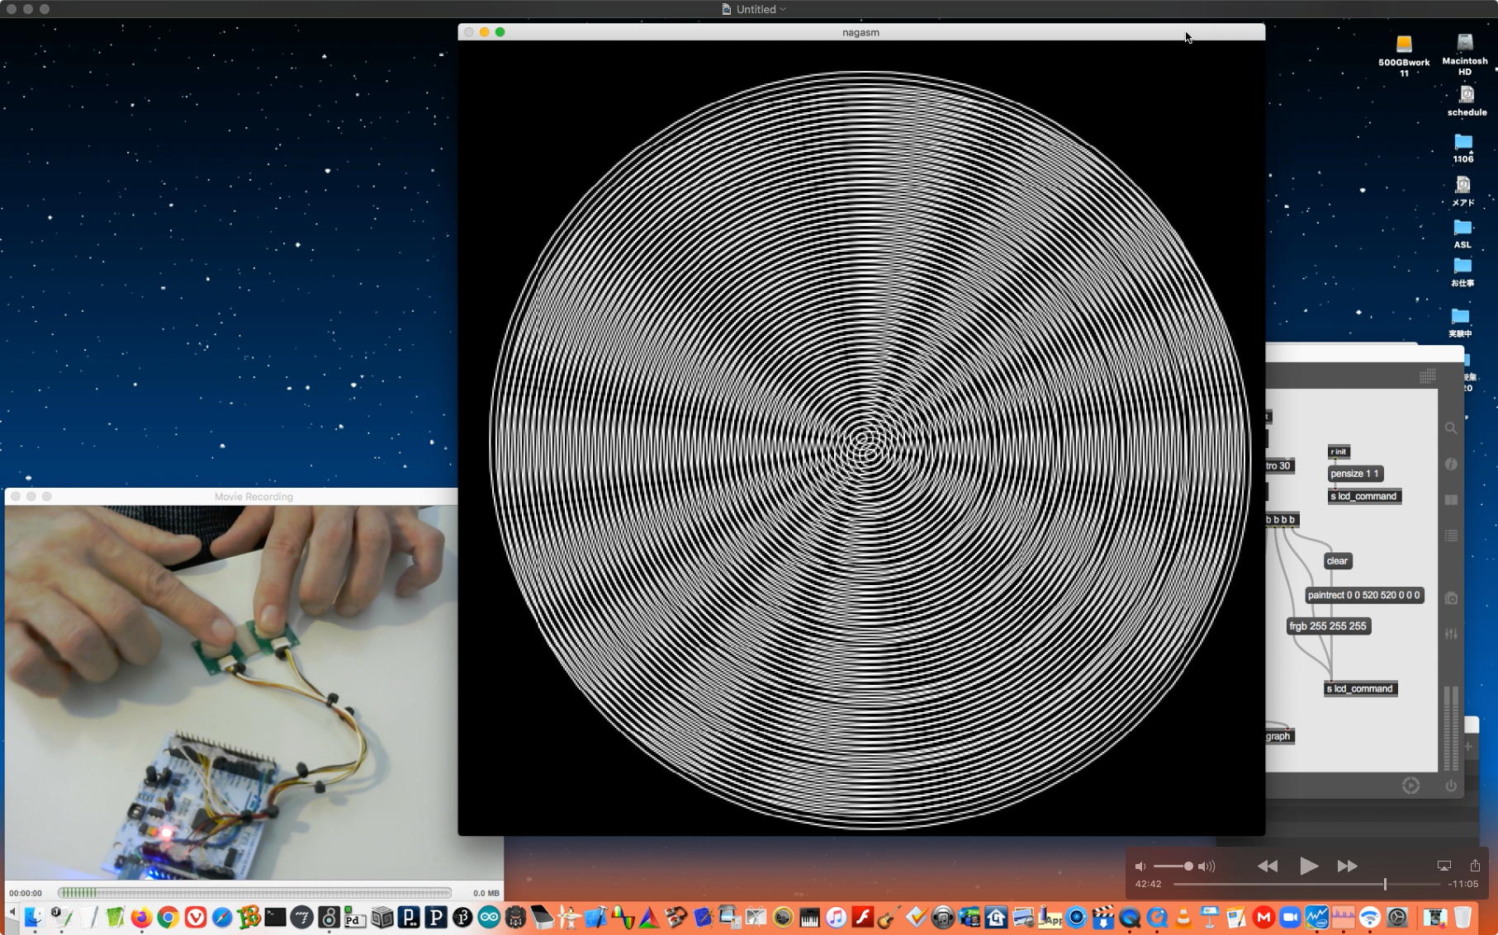The width and height of the screenshot is (1498, 935).
Task: Open Pure Data (Pd) from the Dock
Action: (355, 917)
